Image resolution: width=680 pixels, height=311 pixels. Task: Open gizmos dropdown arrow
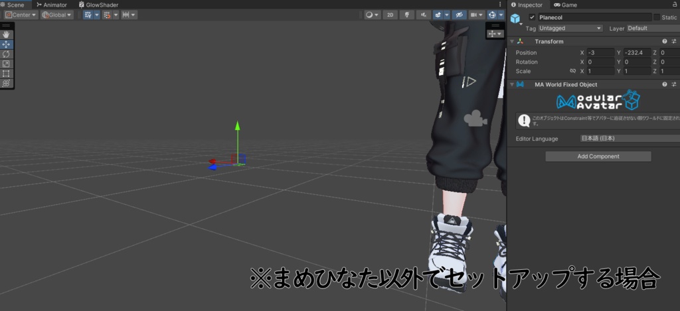pyautogui.click(x=501, y=15)
